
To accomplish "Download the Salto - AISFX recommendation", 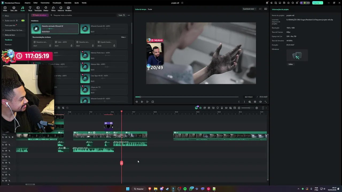I will tap(71, 46).
